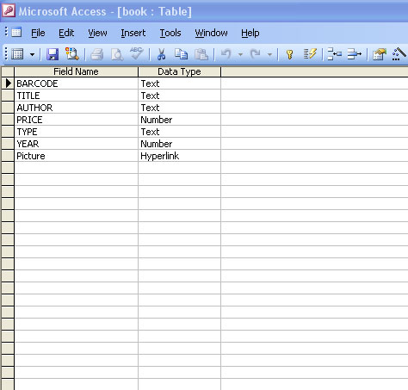Click the TITLE field name cell
408x390 pixels.
point(77,96)
